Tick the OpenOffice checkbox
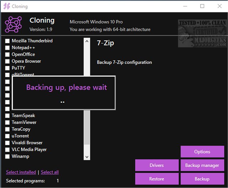 coord(7,54)
